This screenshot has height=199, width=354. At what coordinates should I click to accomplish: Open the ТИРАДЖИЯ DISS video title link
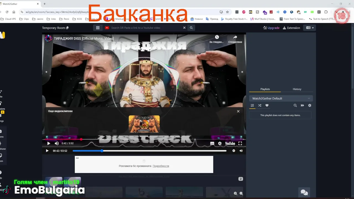pyautogui.click(x=84, y=38)
